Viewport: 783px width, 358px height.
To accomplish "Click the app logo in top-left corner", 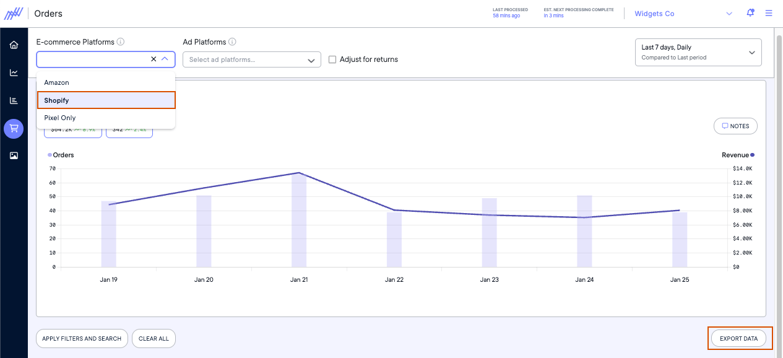I will [x=14, y=13].
